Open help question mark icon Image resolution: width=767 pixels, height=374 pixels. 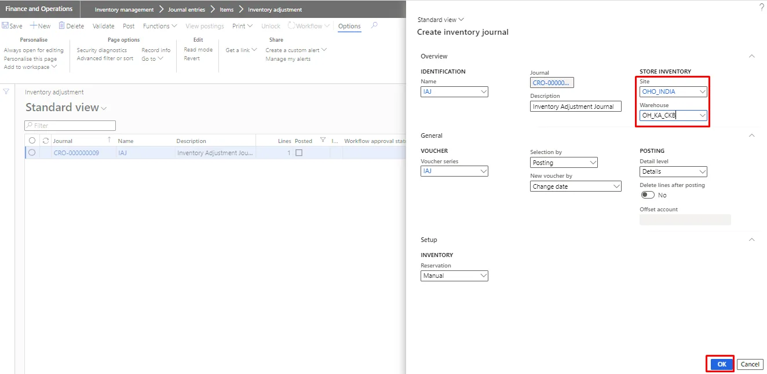point(761,7)
